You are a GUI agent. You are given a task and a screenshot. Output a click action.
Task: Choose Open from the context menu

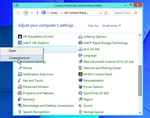[x=22, y=51]
